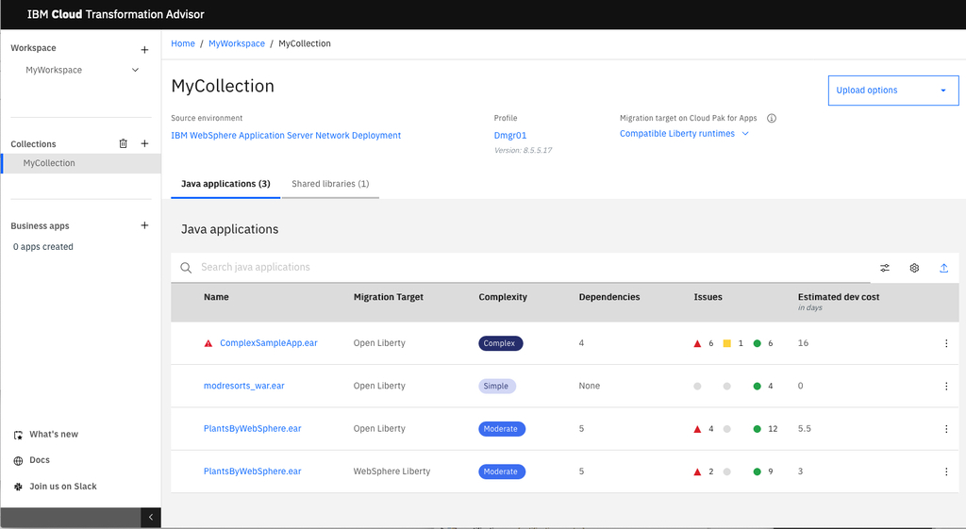Click Moderate tag in WebSphere Liberty row
This screenshot has height=529, width=966.
(502, 471)
